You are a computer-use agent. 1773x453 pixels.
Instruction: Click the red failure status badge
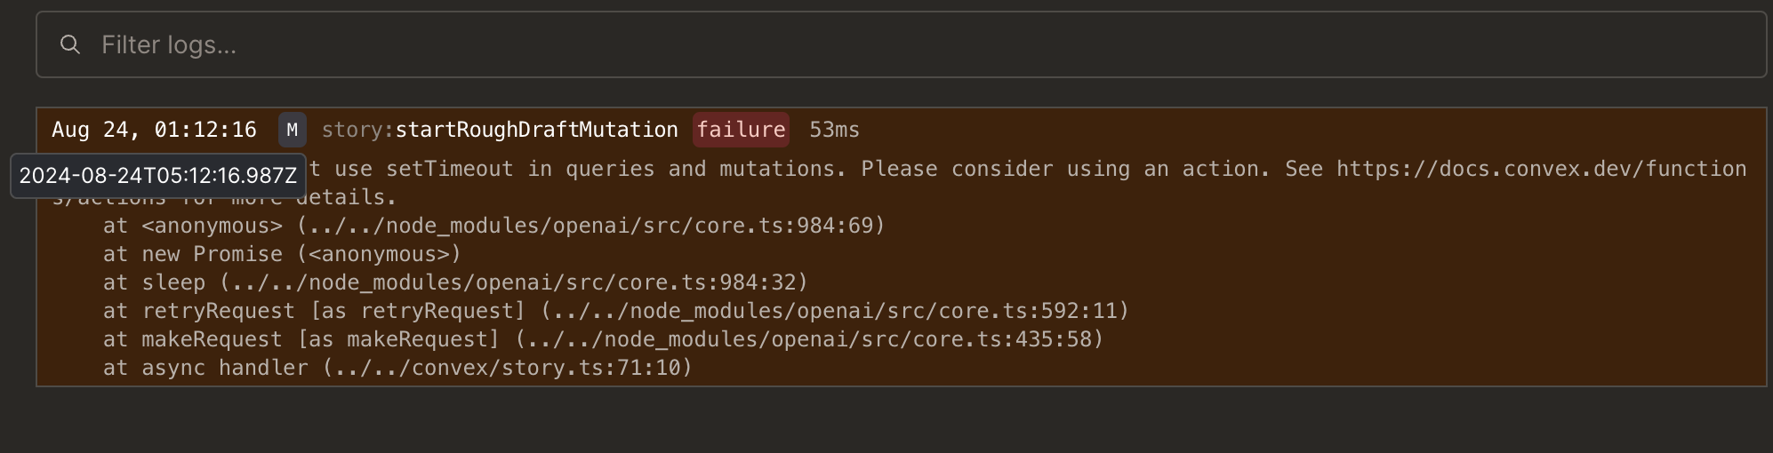click(x=741, y=130)
